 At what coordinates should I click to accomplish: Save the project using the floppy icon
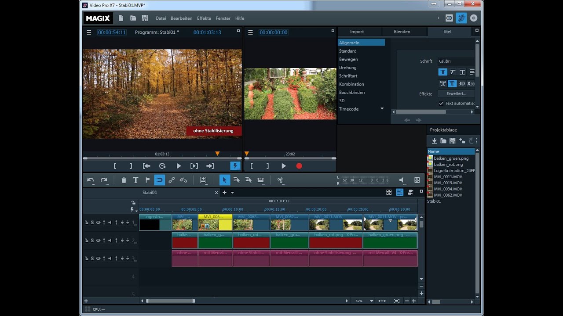click(145, 18)
